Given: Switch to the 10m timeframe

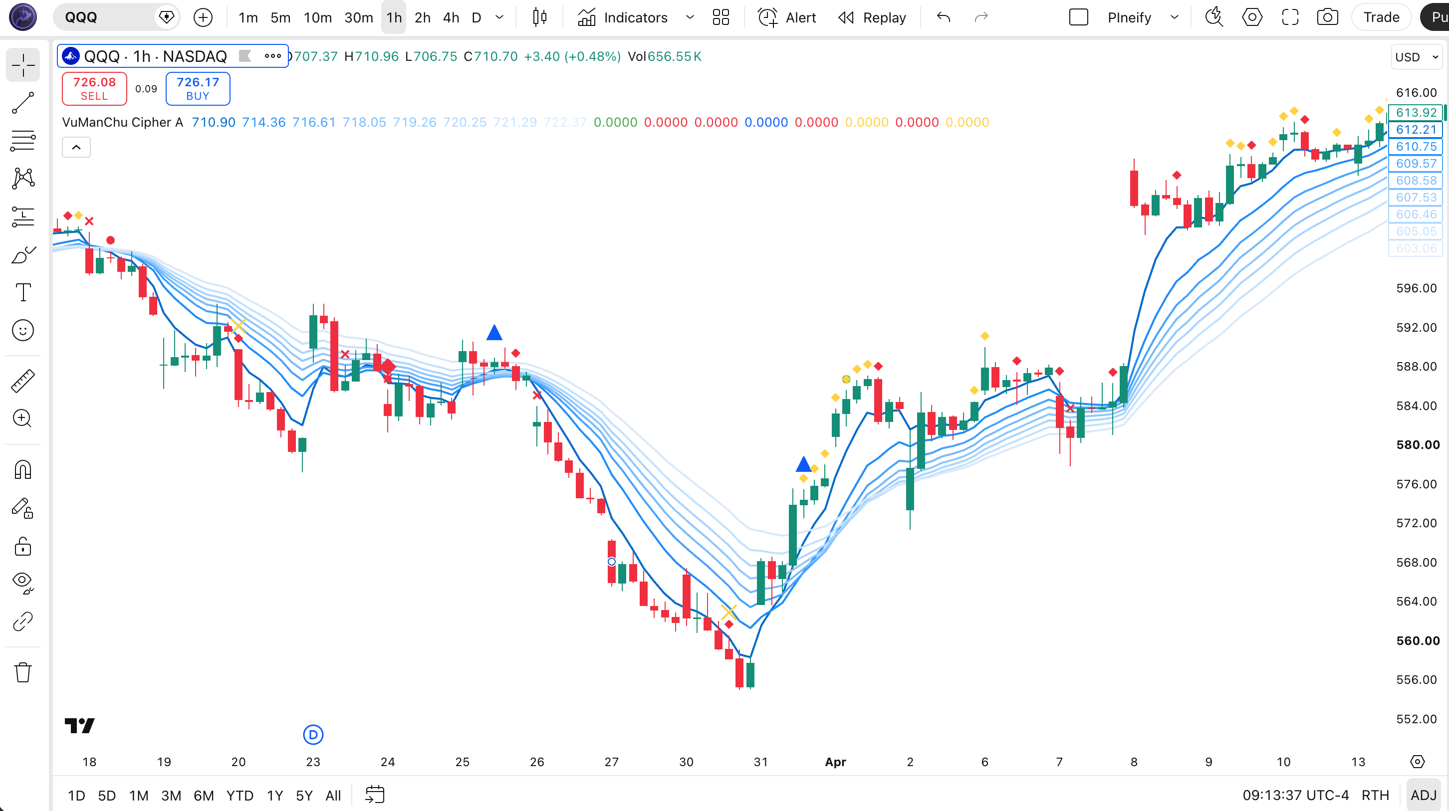Looking at the screenshot, I should tap(318, 17).
